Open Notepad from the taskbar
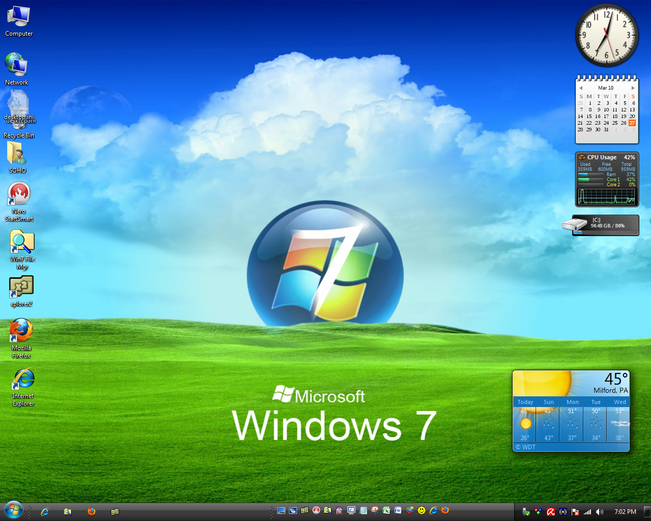 tap(363, 510)
